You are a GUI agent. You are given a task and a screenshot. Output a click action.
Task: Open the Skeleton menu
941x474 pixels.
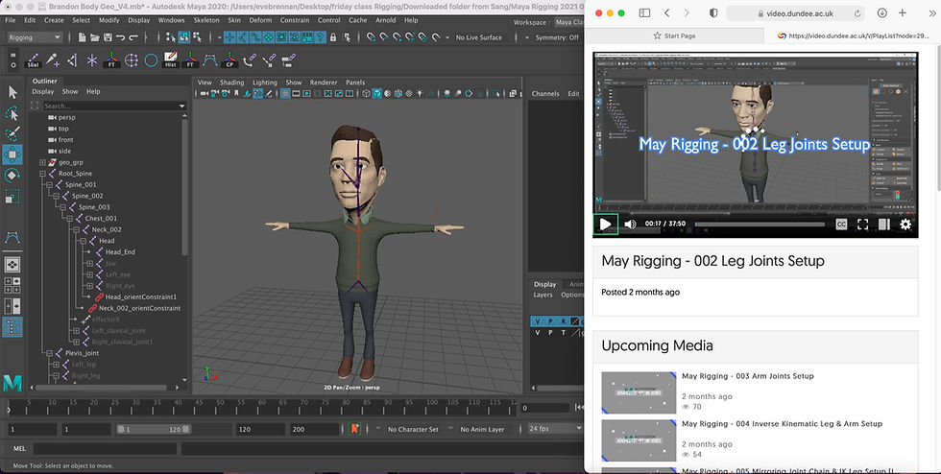206,20
